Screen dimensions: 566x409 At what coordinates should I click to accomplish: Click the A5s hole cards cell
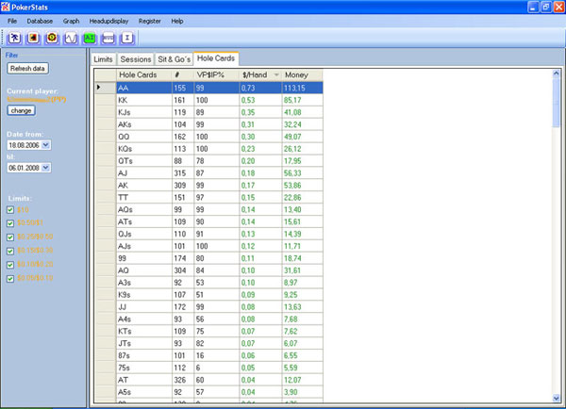tap(144, 392)
